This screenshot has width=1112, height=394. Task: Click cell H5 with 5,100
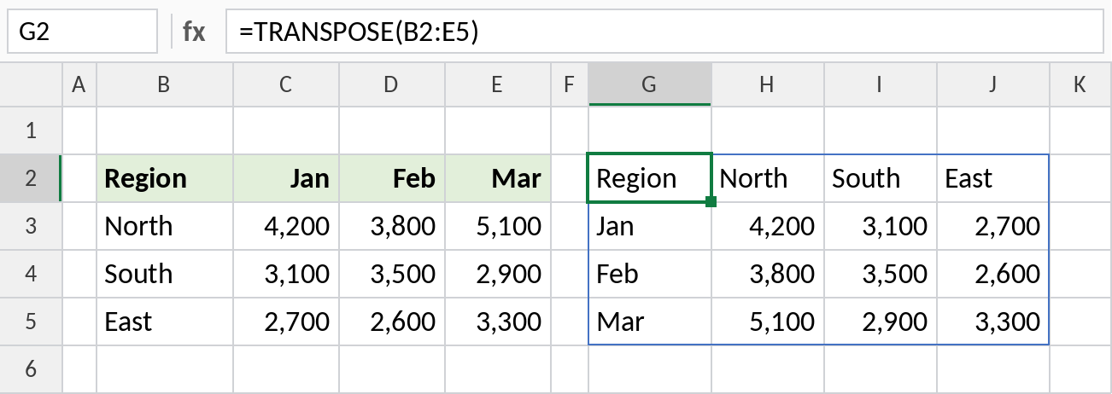[x=768, y=322]
